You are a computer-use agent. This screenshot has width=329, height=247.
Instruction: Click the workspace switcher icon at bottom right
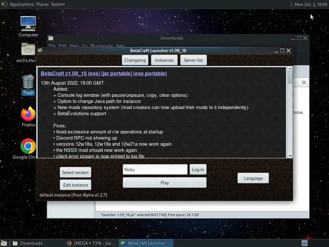[x=304, y=243]
